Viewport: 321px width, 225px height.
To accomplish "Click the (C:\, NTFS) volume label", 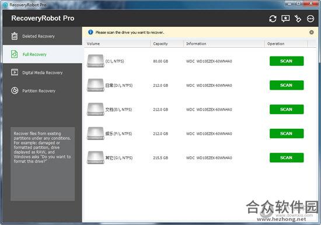I will pos(114,61).
